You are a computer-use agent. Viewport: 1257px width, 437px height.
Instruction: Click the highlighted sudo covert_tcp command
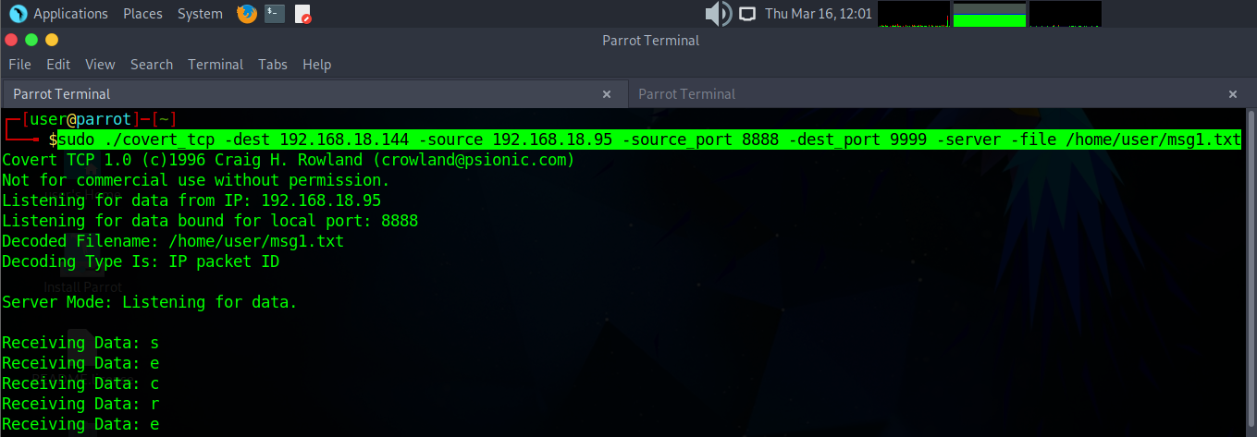click(x=648, y=140)
